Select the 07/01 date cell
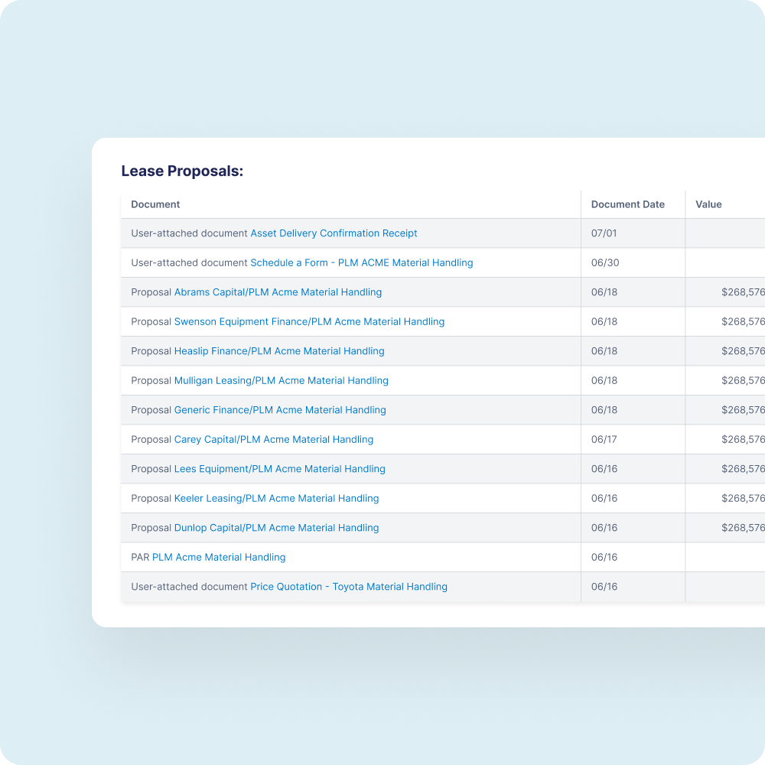The height and width of the screenshot is (765, 765). click(x=604, y=233)
